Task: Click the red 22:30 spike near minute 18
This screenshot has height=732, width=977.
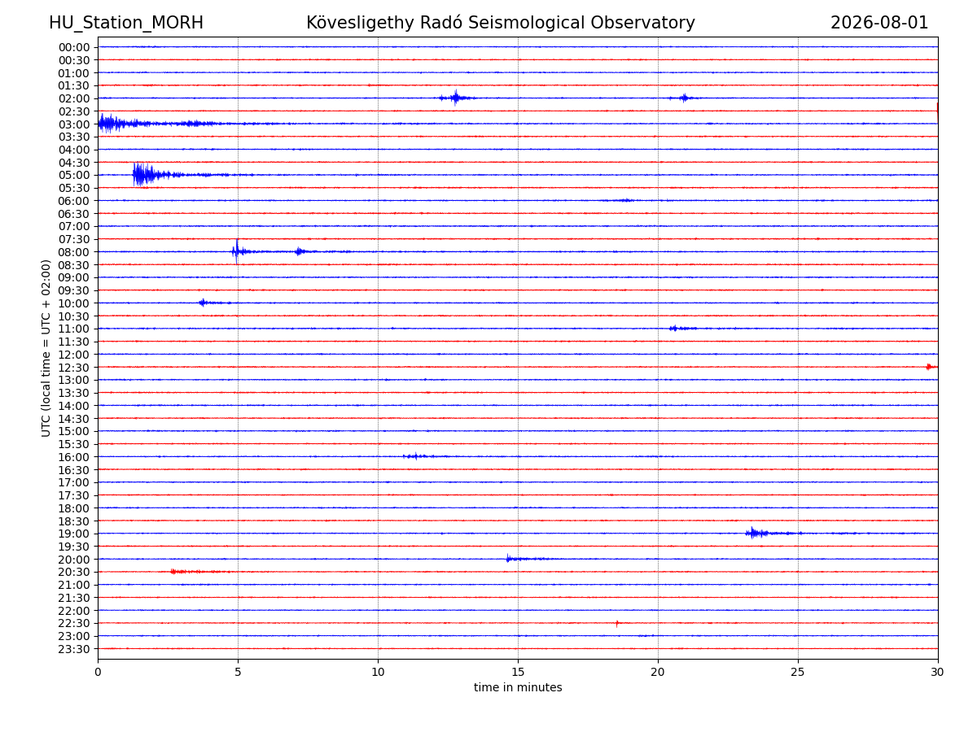Action: tap(617, 623)
